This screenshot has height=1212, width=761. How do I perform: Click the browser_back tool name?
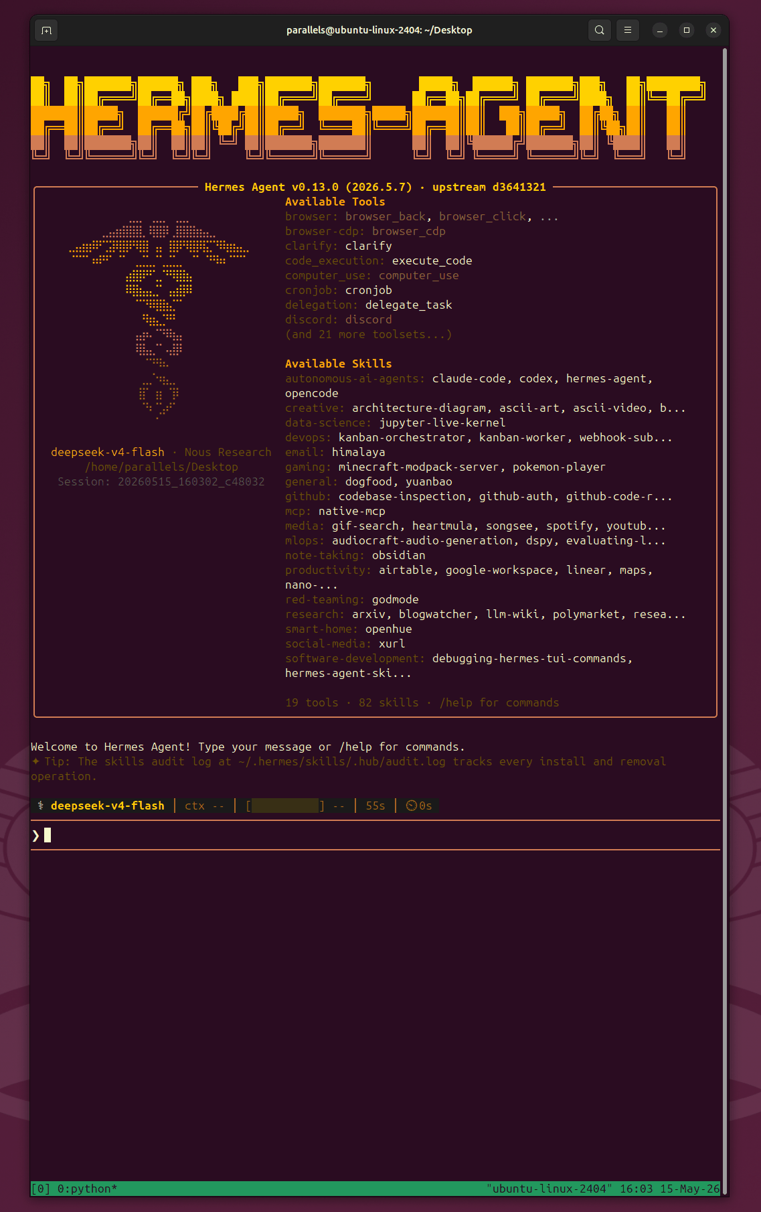tap(386, 216)
